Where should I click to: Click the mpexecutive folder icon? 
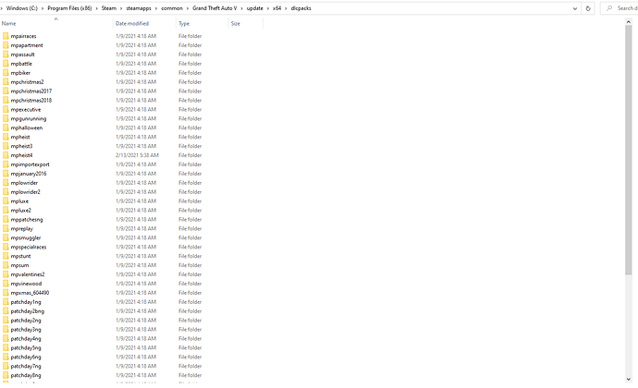pos(6,109)
